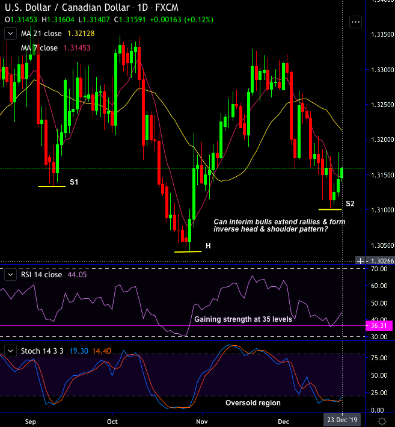Click the magenta RSI 36.31 horizontal line
The image size is (395, 427).
coord(182,325)
